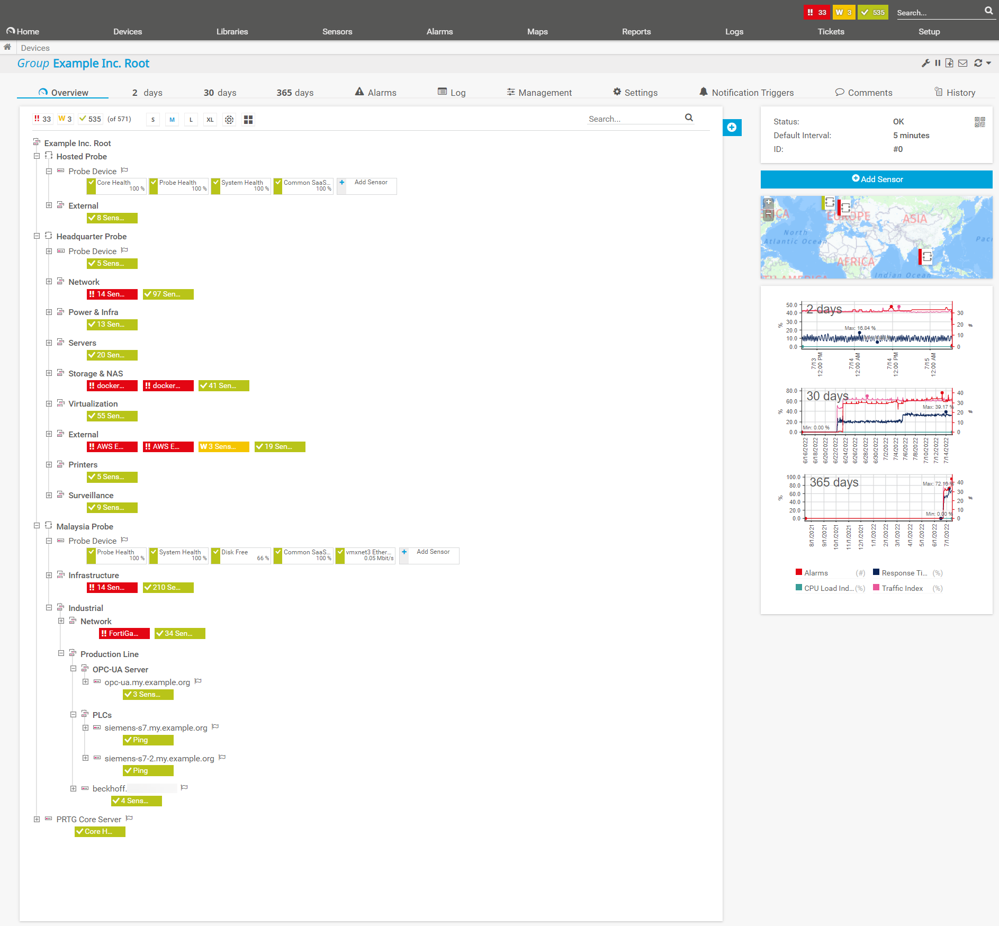Switch the device tree to XL size
The width and height of the screenshot is (999, 926).
tap(210, 120)
